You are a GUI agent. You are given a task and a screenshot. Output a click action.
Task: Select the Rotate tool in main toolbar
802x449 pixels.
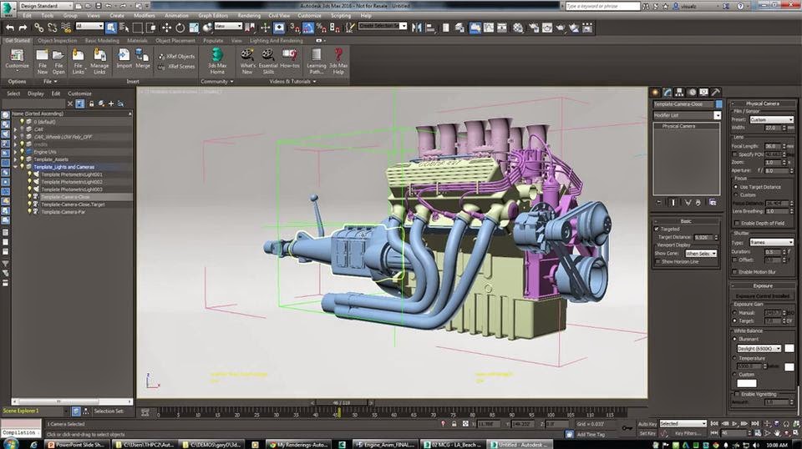click(180, 27)
